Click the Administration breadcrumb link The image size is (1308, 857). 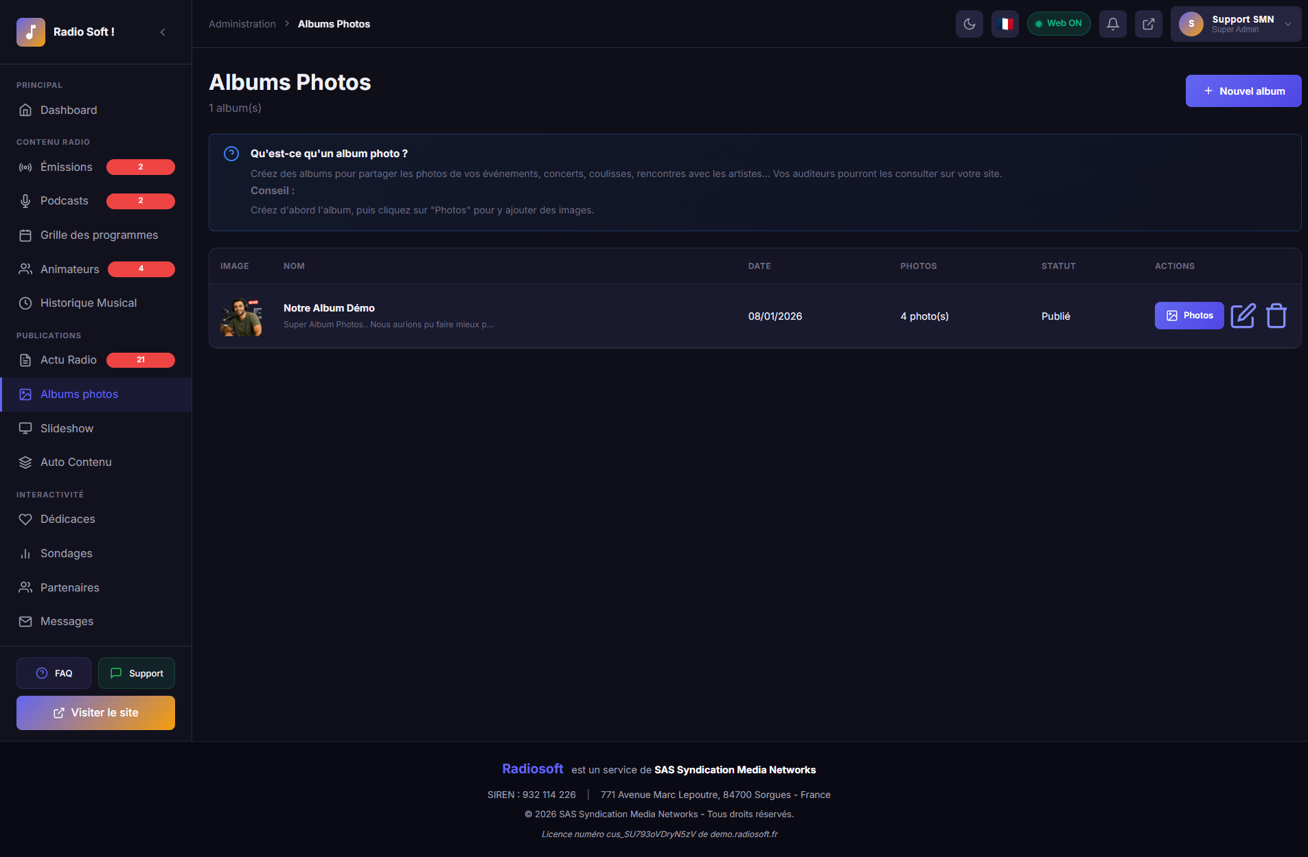coord(242,24)
